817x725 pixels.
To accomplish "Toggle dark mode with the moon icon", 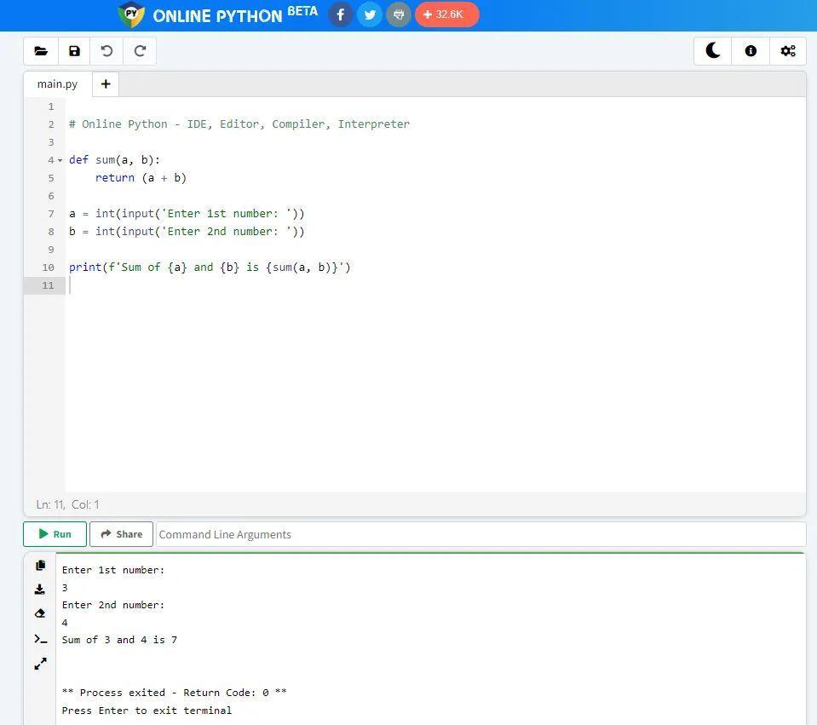I will [712, 50].
